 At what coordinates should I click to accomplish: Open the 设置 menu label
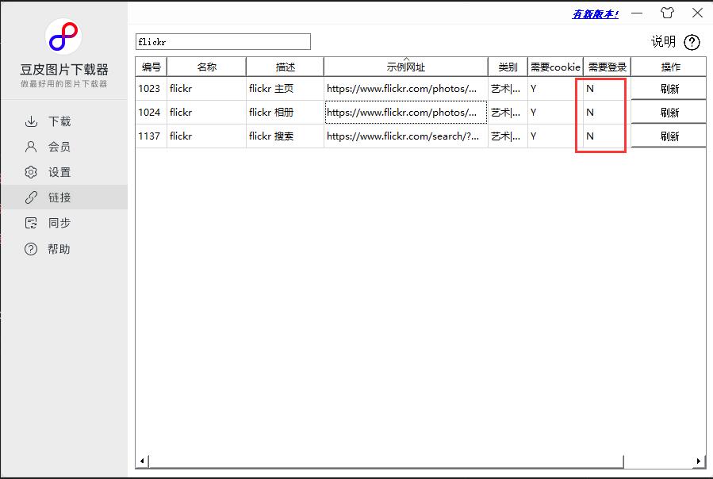tap(59, 172)
